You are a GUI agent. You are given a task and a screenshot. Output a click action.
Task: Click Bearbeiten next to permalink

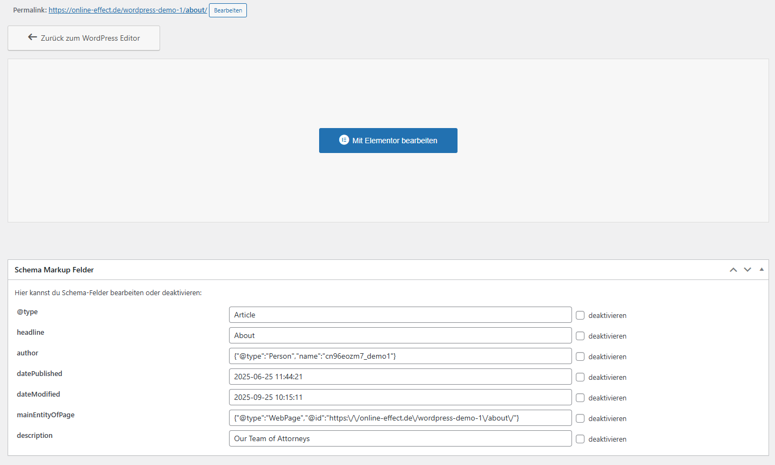click(228, 10)
